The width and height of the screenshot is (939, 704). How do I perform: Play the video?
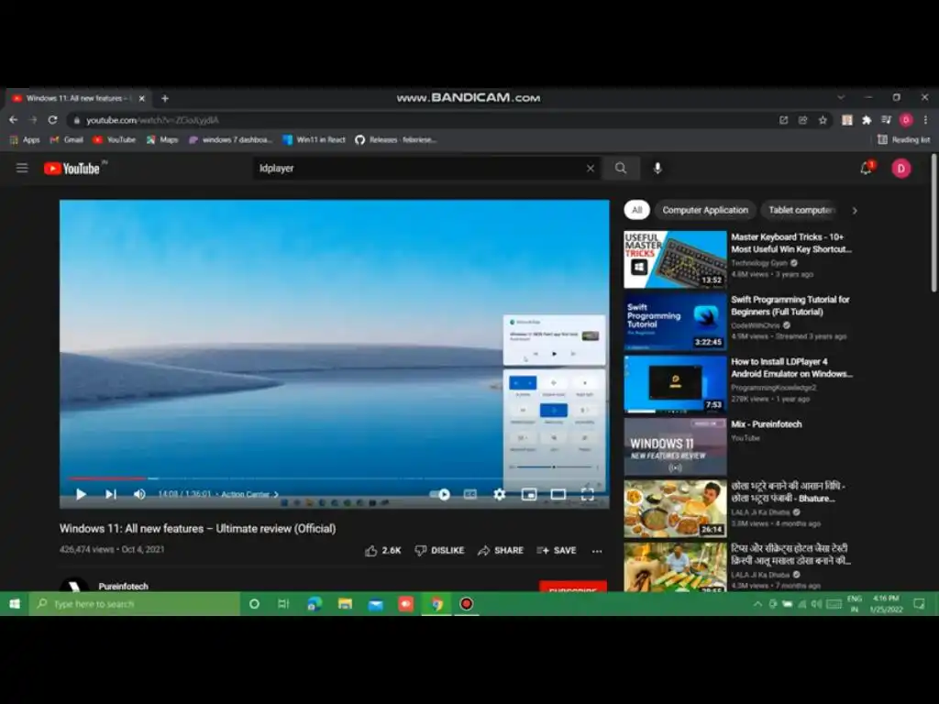(81, 494)
